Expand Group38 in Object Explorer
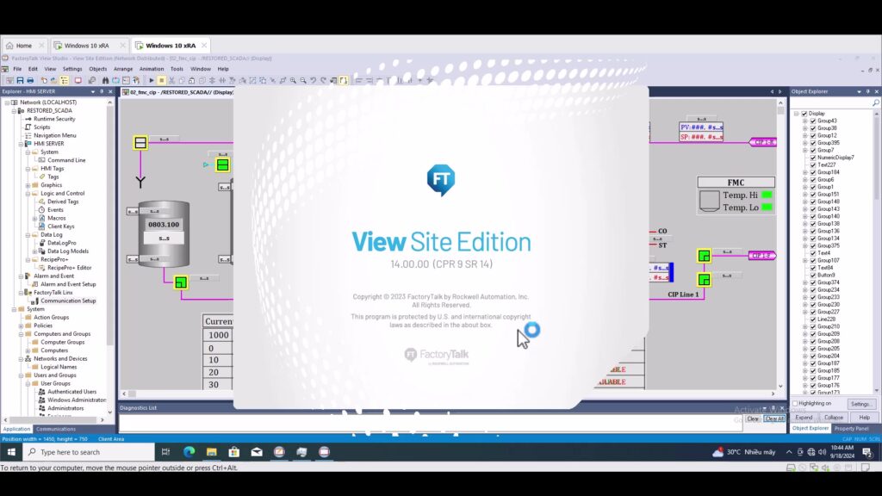The image size is (882, 496). [804, 128]
